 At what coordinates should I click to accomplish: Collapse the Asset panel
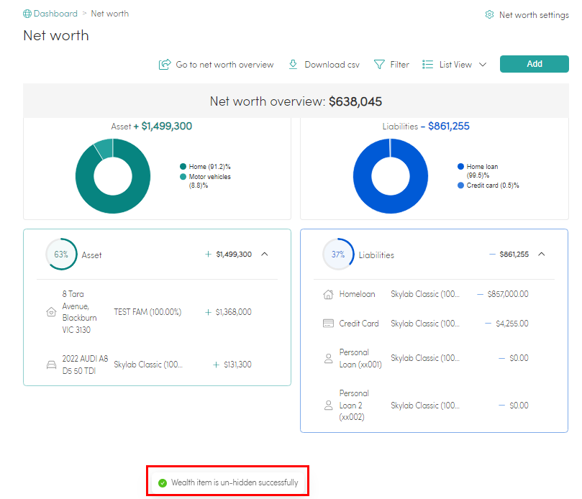pyautogui.click(x=265, y=254)
